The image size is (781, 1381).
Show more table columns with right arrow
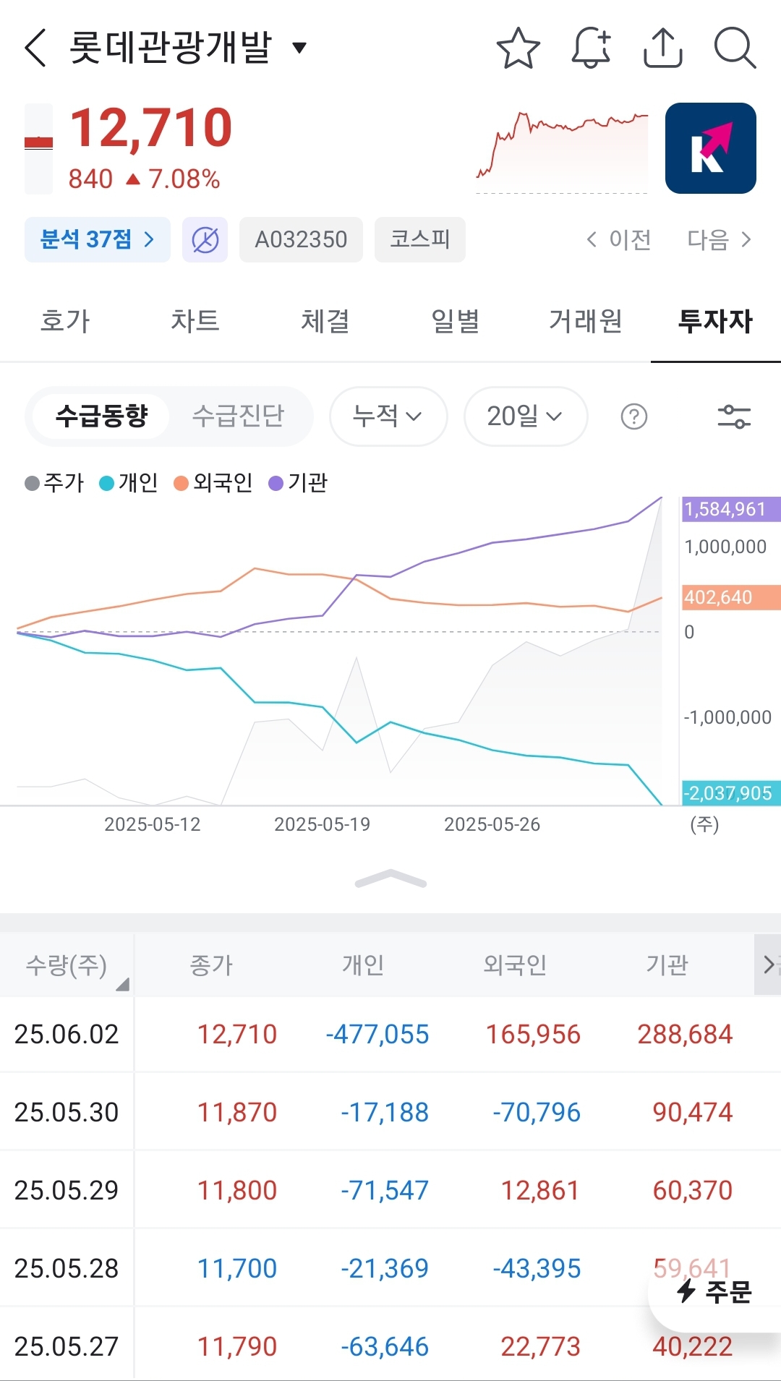click(x=768, y=965)
